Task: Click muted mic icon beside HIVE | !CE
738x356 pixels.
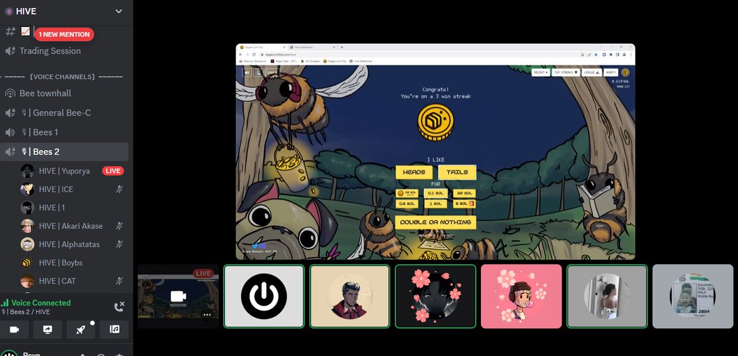Action: pos(120,189)
